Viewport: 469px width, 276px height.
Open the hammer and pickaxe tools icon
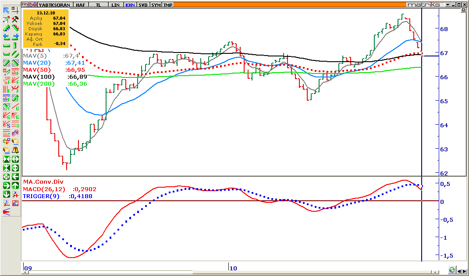tap(15, 19)
